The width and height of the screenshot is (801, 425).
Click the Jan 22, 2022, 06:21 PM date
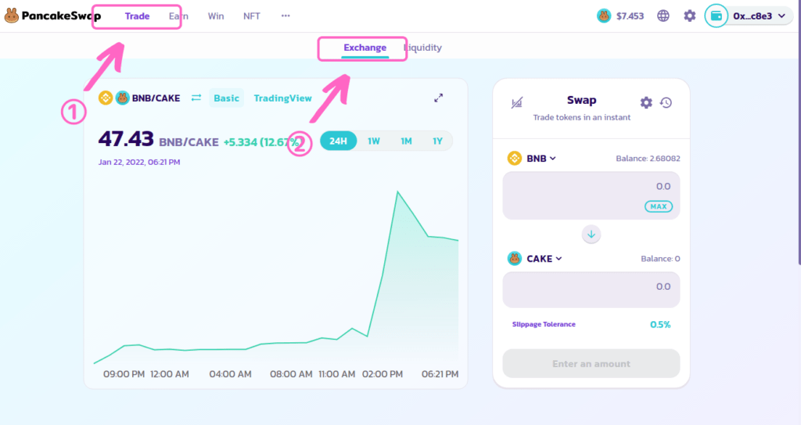pos(139,162)
